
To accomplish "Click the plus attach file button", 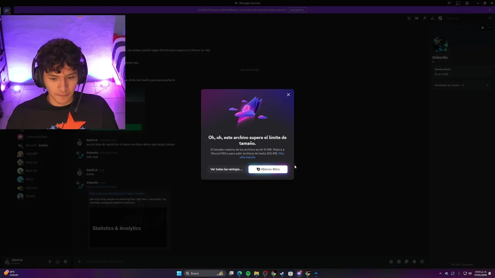I will point(79,261).
